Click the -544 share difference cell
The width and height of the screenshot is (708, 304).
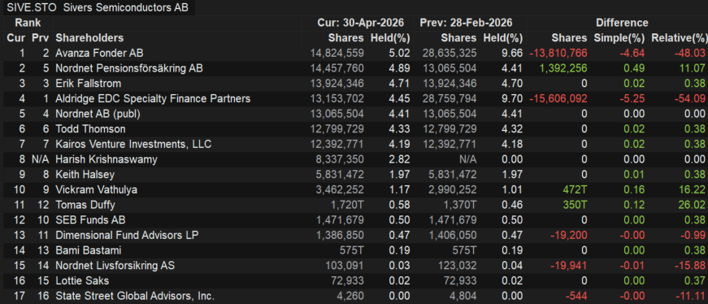(x=576, y=297)
